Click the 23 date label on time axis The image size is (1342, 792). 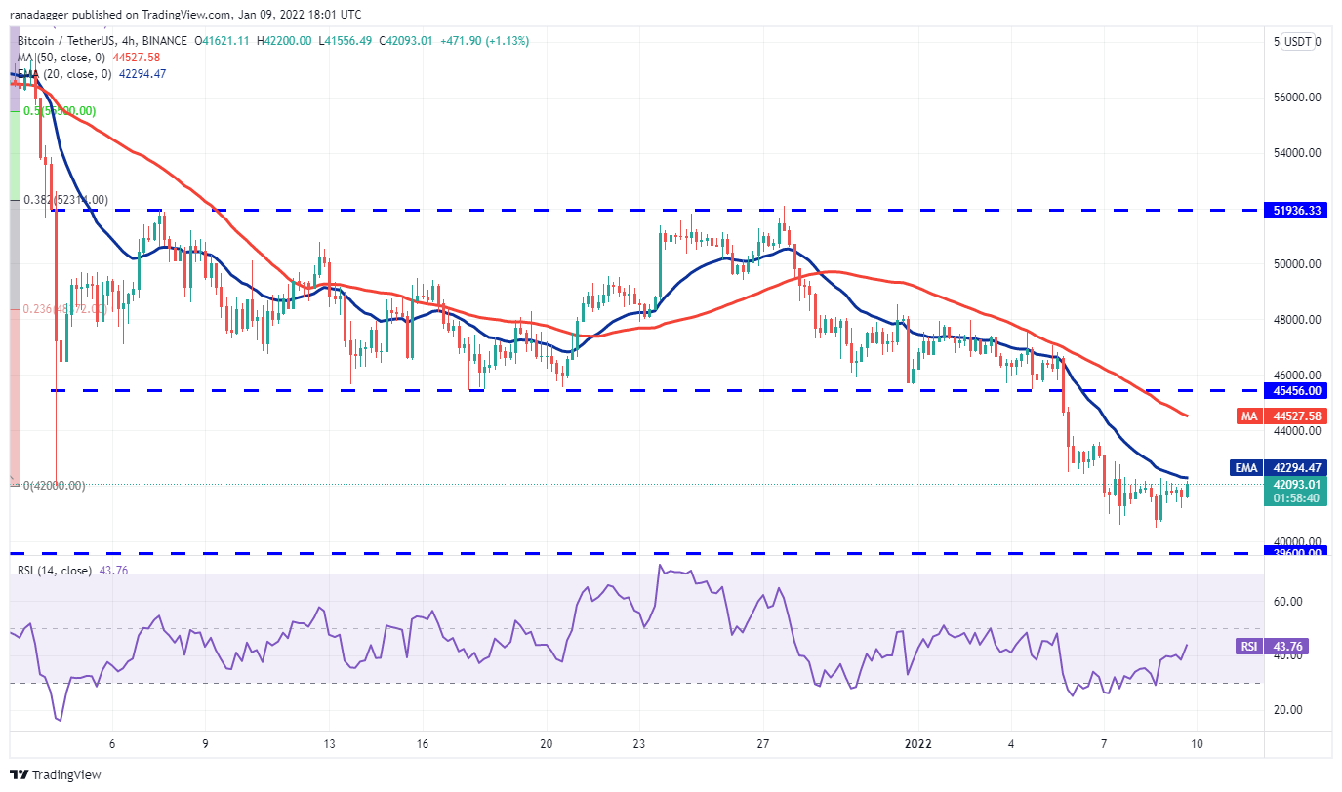coord(639,743)
